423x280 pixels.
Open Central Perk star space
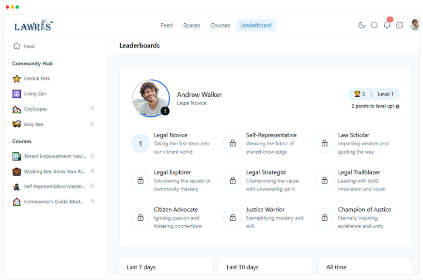click(x=37, y=78)
